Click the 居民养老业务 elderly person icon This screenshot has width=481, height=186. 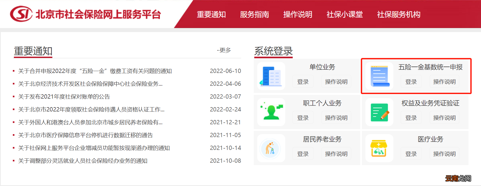coord(271,148)
